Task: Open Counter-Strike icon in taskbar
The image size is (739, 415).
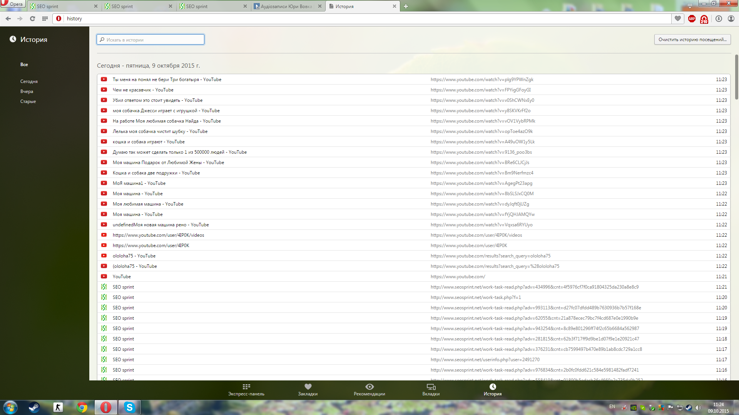Action: pyautogui.click(x=58, y=407)
